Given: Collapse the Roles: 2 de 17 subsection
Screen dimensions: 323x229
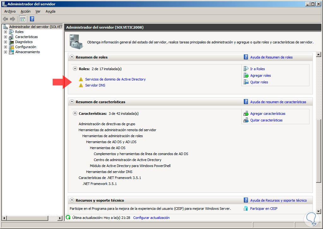Looking at the screenshot, I should pyautogui.click(x=75, y=69).
